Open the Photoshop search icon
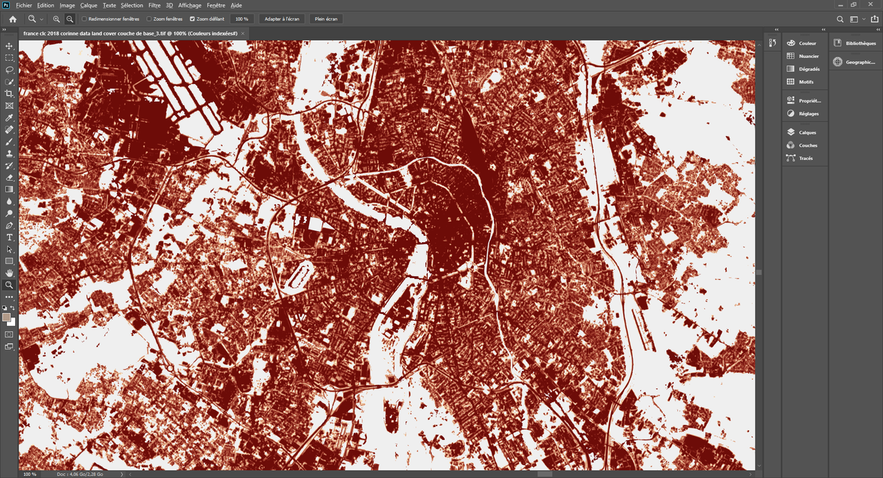The height and width of the screenshot is (478, 883). (x=840, y=19)
